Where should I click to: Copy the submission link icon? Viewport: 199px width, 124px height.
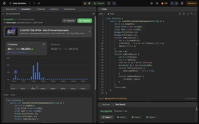[94, 14]
